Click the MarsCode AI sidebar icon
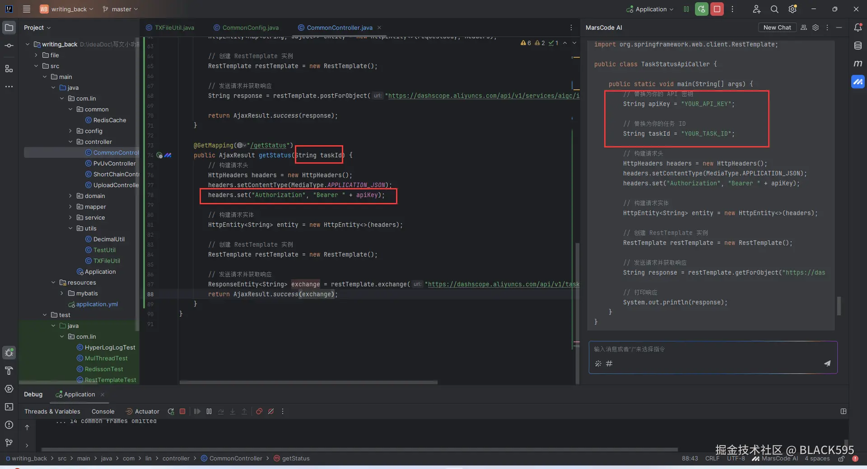Viewport: 867px width, 469px height. (858, 82)
